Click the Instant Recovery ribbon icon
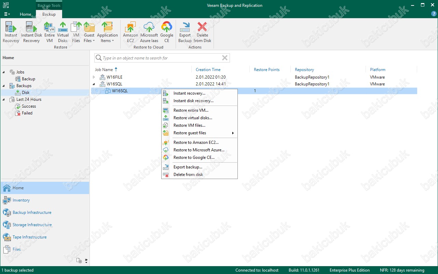 click(x=11, y=32)
